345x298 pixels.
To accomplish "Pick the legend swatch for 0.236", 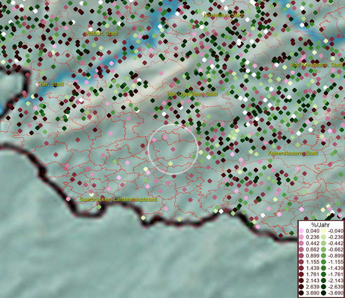I will tap(301, 237).
